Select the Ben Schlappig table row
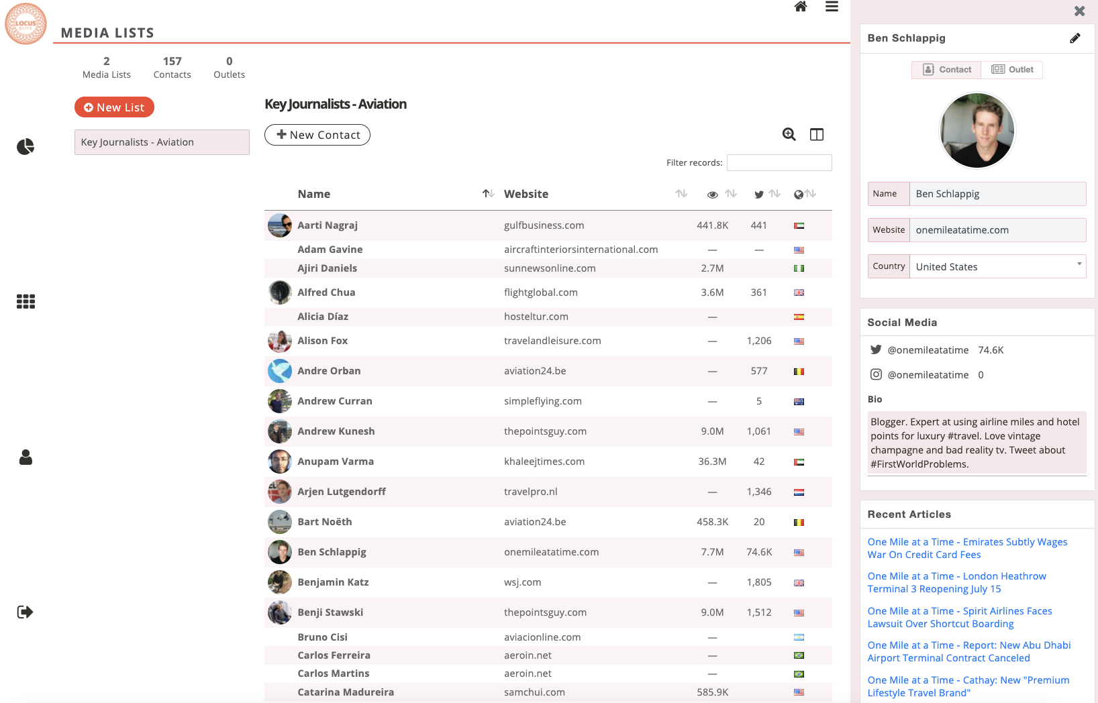Image resolution: width=1098 pixels, height=703 pixels. (548, 552)
